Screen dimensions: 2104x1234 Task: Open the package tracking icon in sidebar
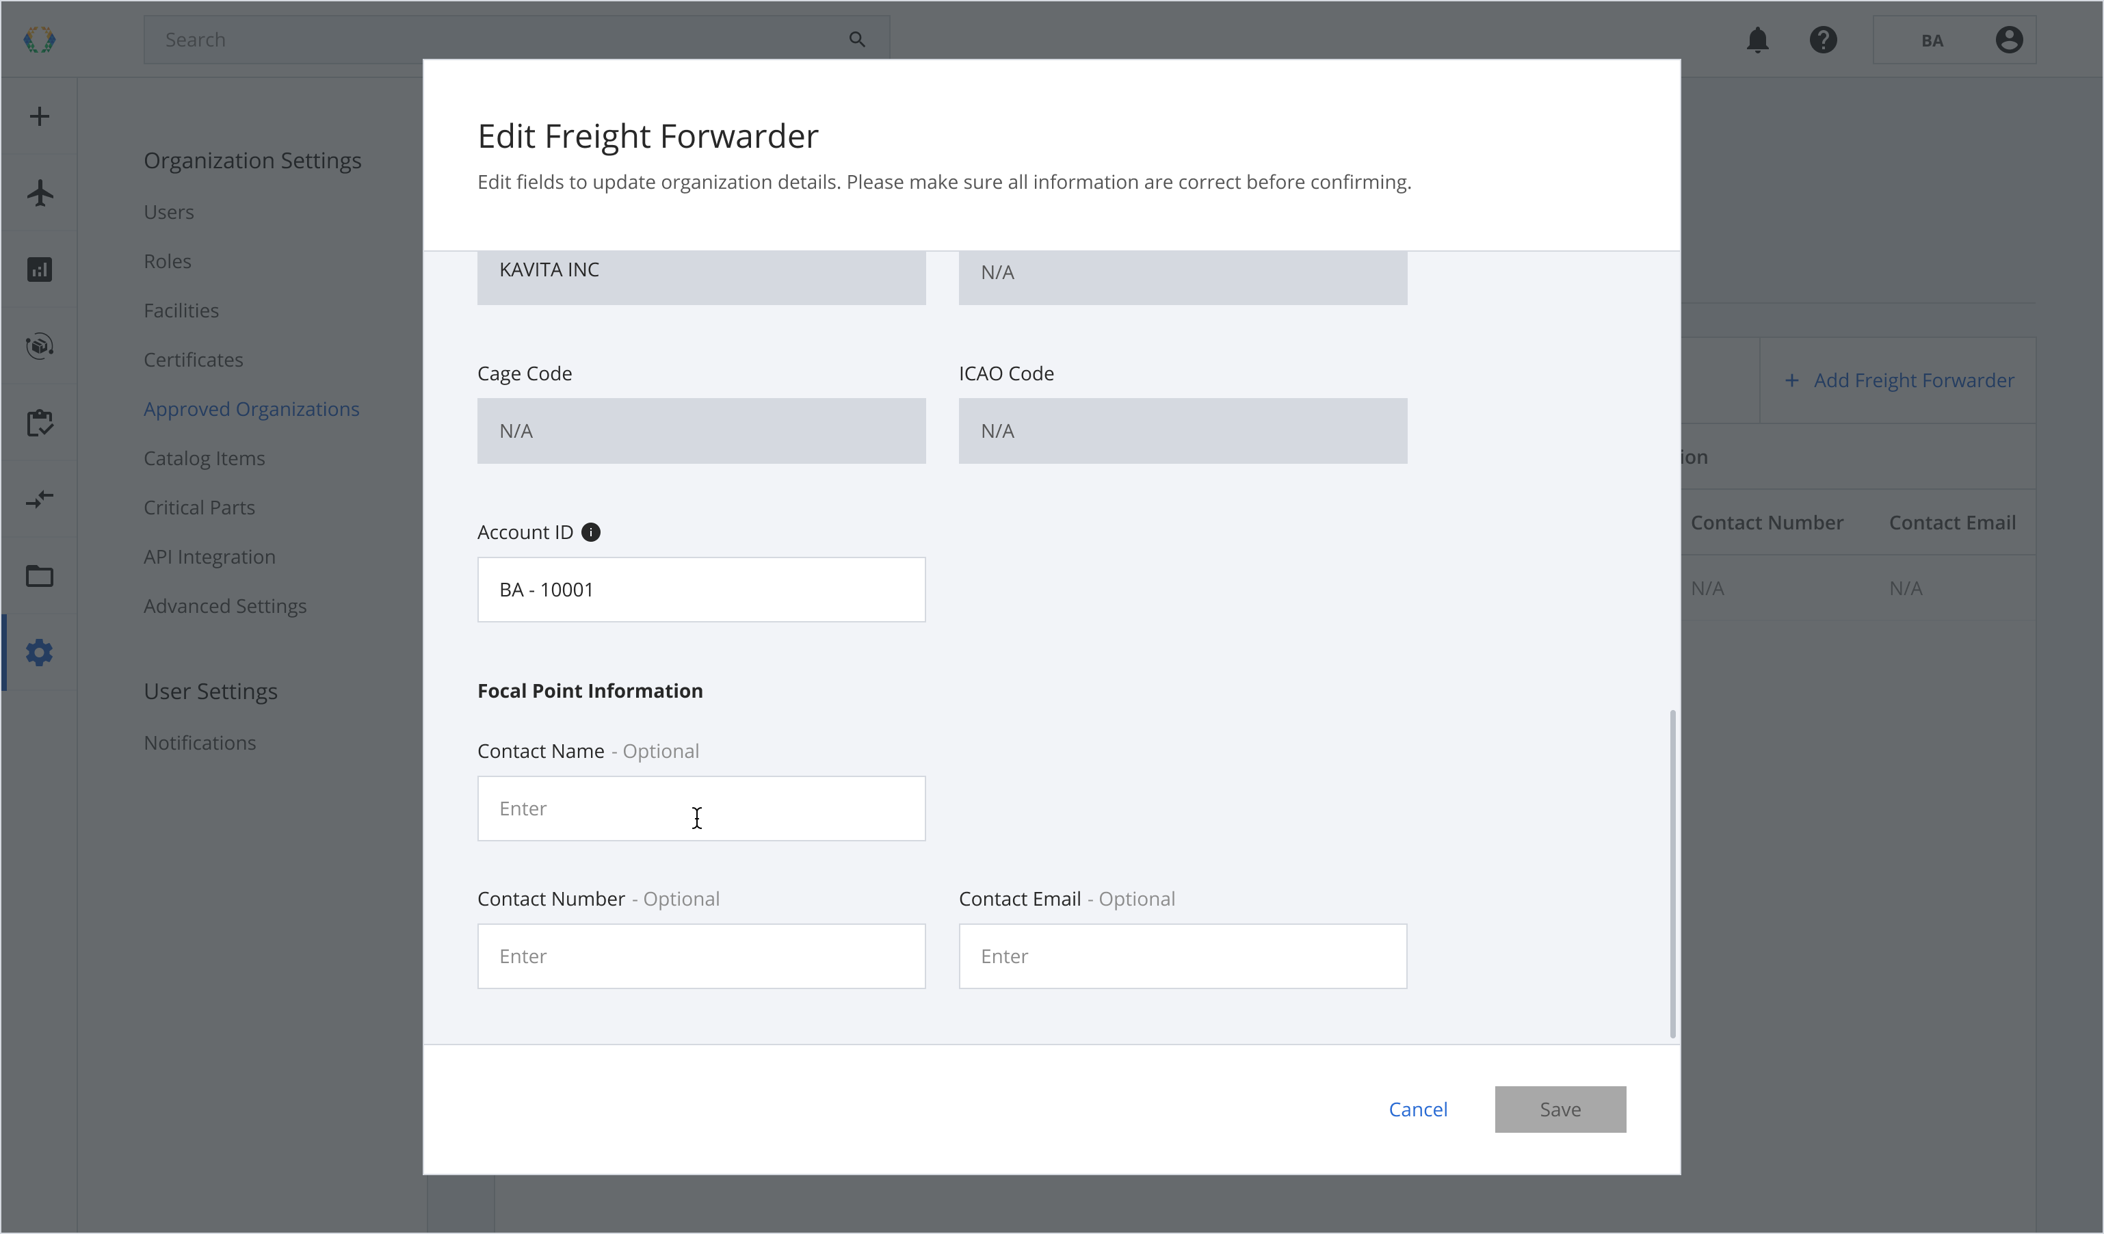(x=39, y=345)
